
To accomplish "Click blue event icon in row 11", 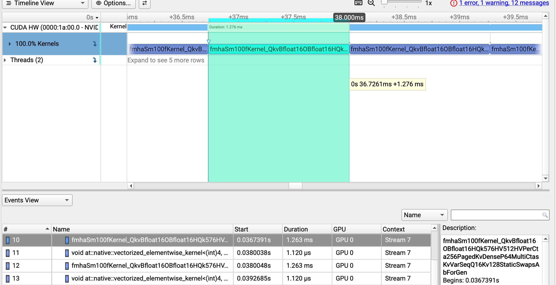I will point(67,253).
